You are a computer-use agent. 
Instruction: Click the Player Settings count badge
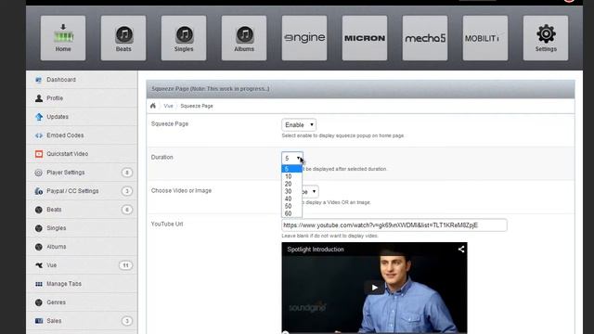[127, 173]
